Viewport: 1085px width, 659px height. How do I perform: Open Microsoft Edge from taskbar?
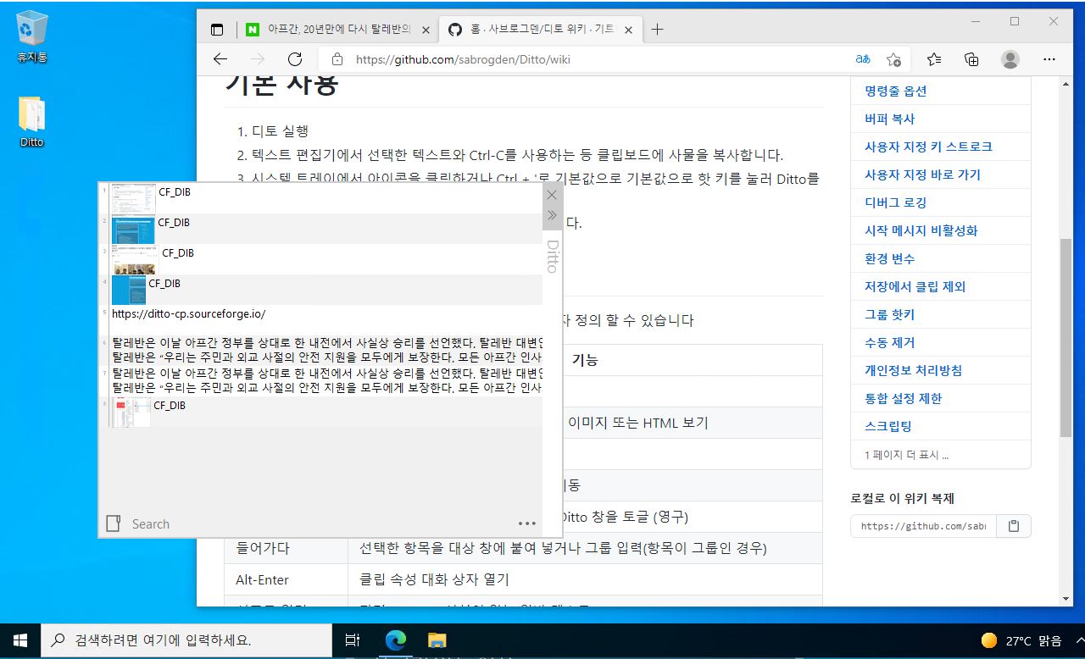point(395,640)
